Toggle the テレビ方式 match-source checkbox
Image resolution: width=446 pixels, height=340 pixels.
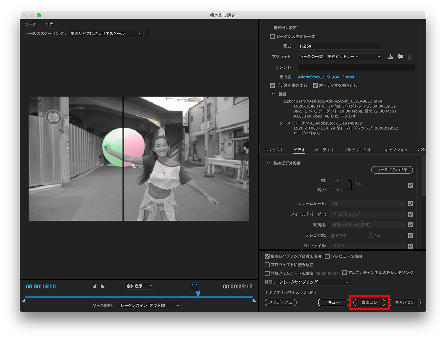[x=411, y=235]
